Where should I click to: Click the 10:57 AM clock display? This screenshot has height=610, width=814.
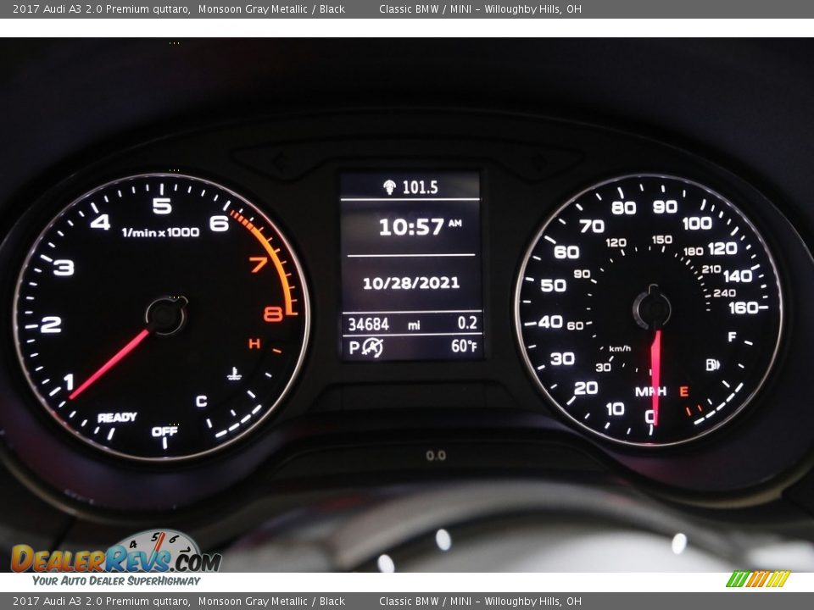[420, 227]
